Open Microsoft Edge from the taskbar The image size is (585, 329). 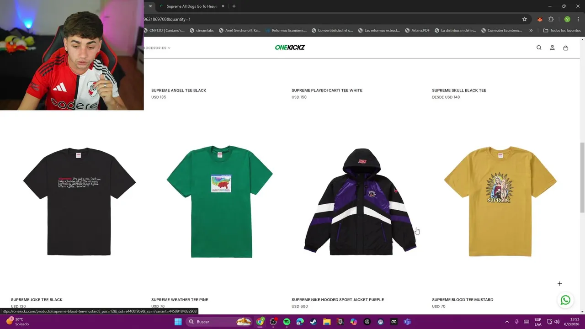[300, 322]
